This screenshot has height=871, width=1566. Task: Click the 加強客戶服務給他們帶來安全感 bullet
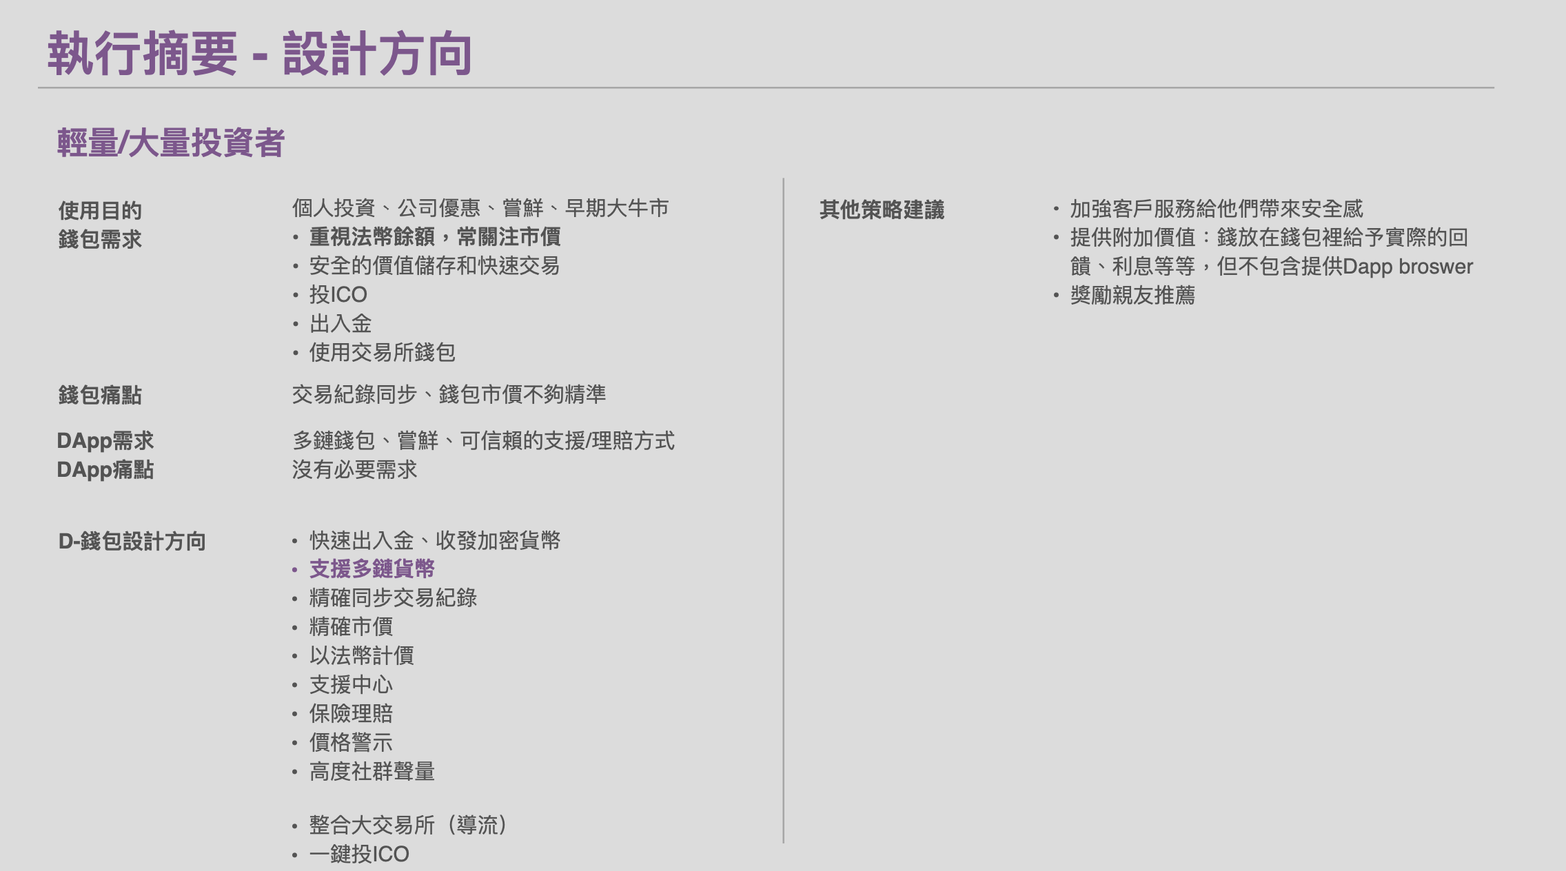[x=1216, y=209]
